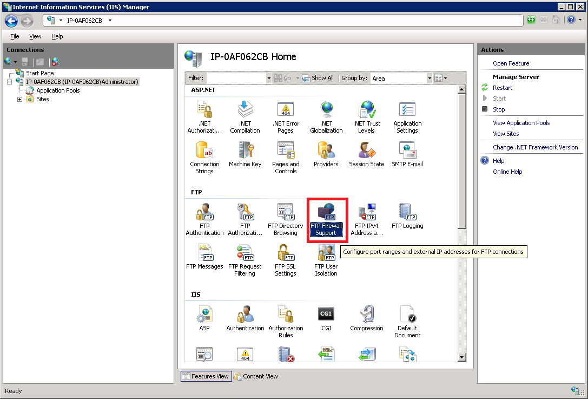Select the Default Document icon
588x399 pixels.
(407, 322)
